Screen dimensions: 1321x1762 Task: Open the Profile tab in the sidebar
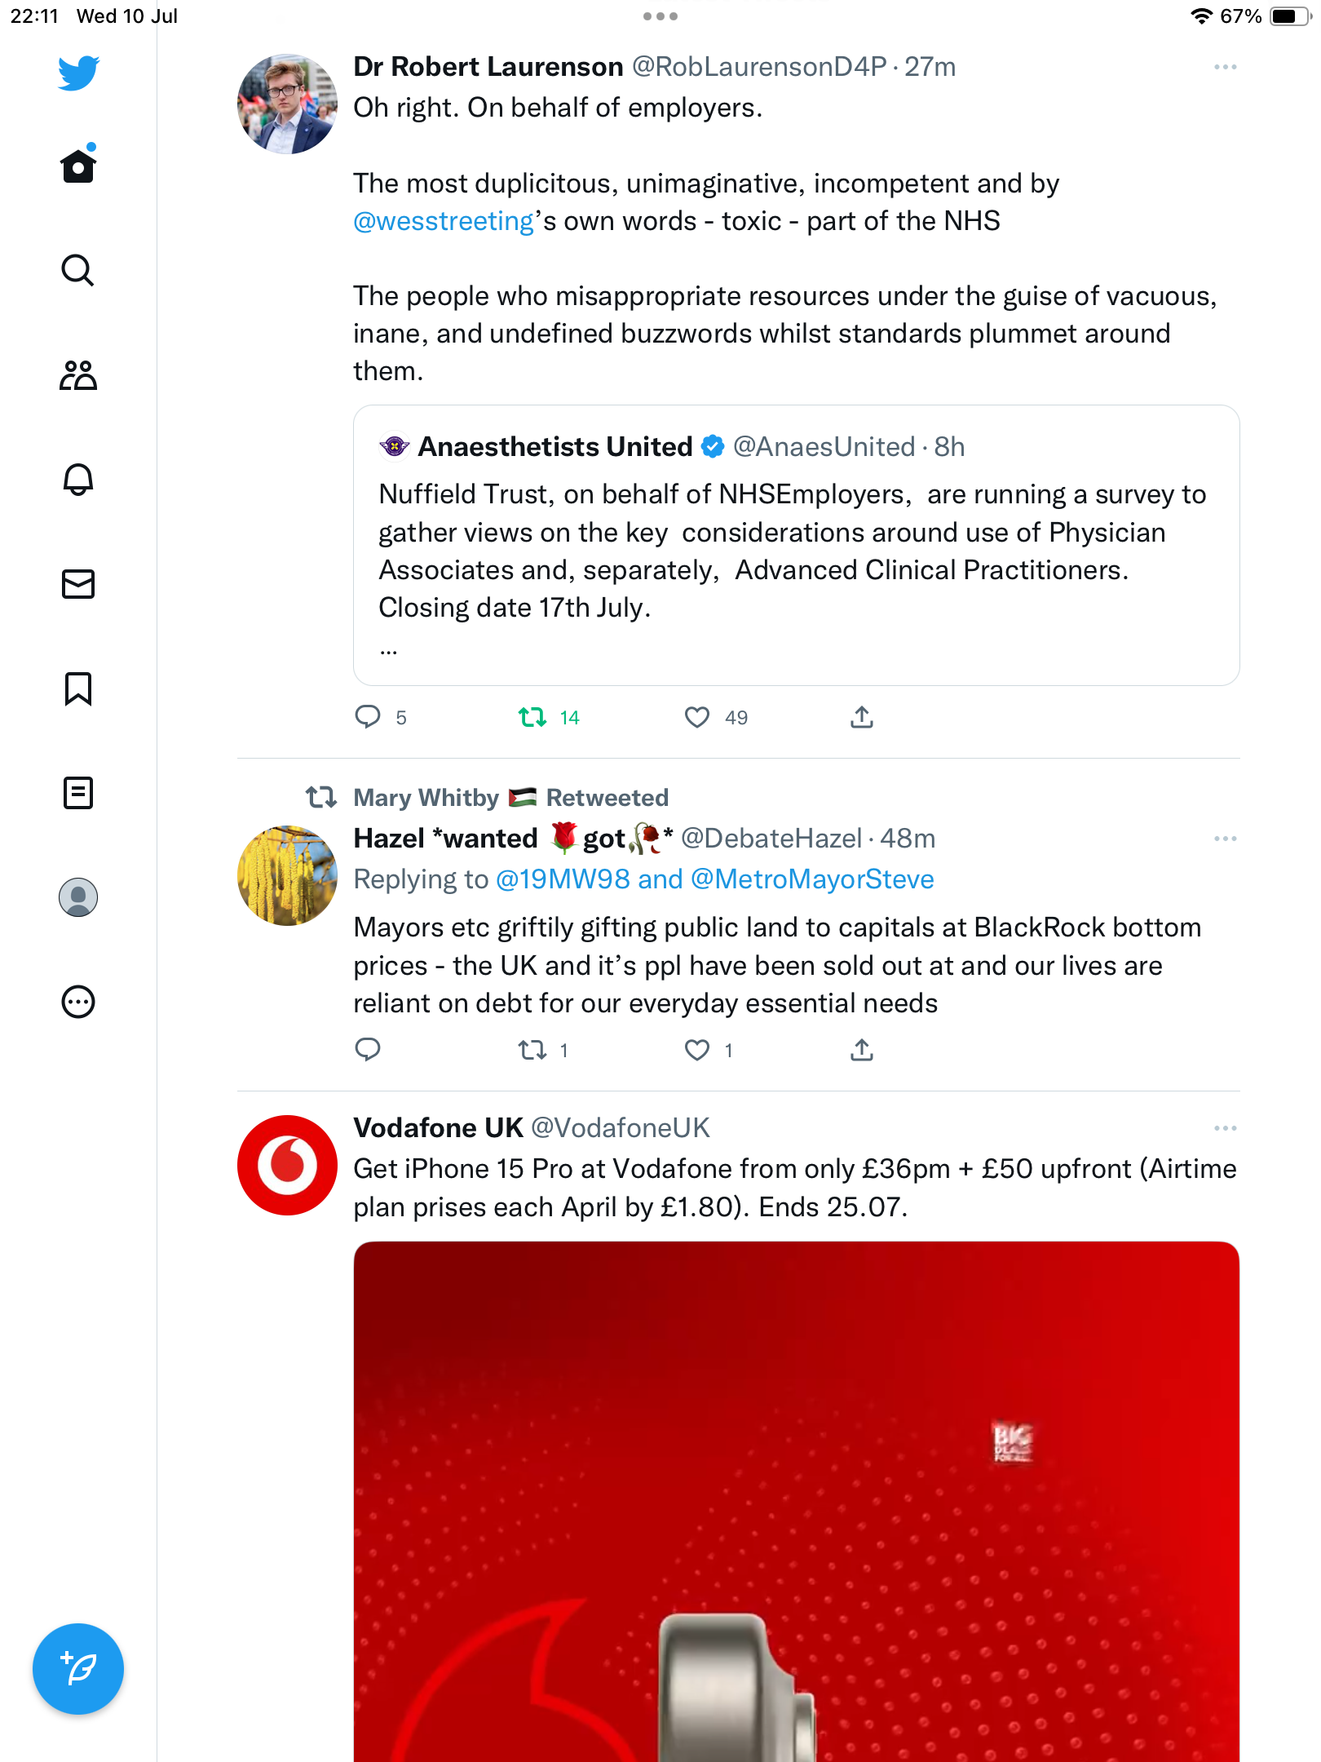(78, 897)
